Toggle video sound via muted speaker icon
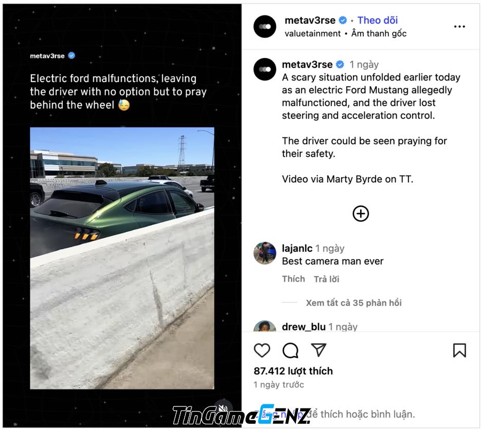This screenshot has height=430, width=483. tap(223, 407)
